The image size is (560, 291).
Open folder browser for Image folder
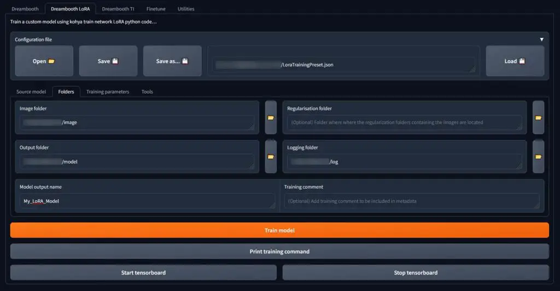coord(271,118)
